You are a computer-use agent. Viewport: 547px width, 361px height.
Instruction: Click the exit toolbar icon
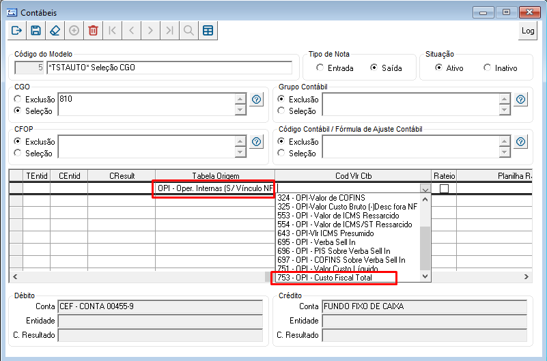(16, 31)
